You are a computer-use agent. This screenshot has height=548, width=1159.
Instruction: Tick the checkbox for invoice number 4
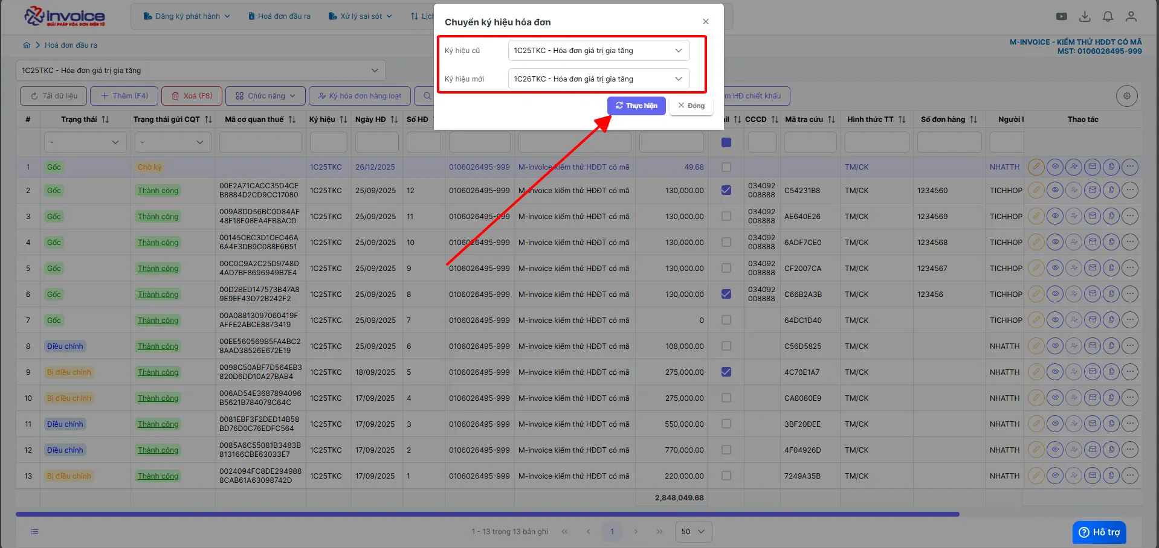click(726, 398)
